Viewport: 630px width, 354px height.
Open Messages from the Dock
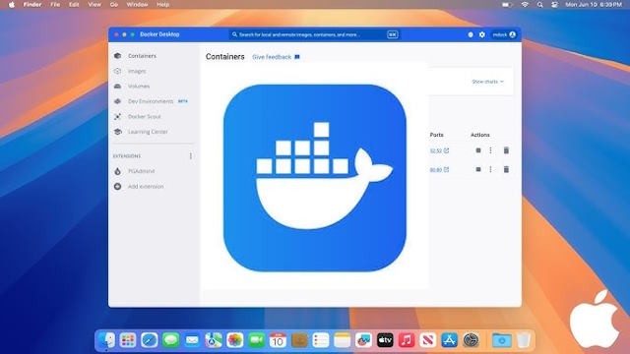point(170,340)
